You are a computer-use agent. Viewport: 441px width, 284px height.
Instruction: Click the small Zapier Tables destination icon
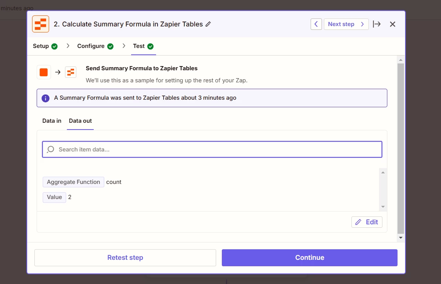click(71, 72)
